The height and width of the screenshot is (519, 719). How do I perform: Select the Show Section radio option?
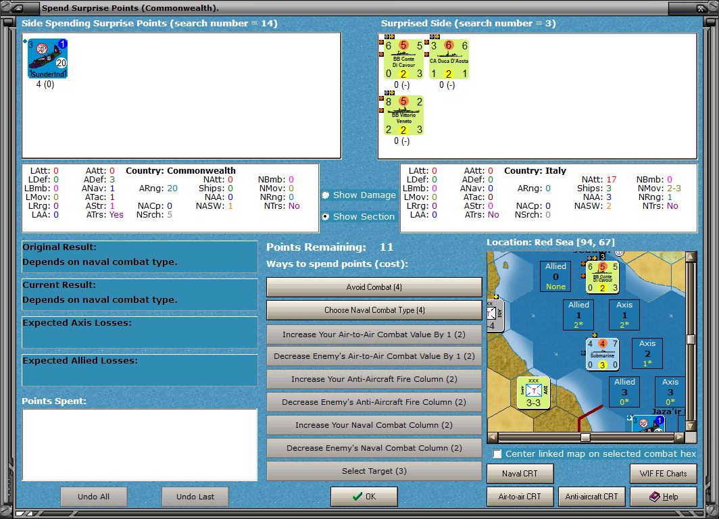click(x=359, y=216)
